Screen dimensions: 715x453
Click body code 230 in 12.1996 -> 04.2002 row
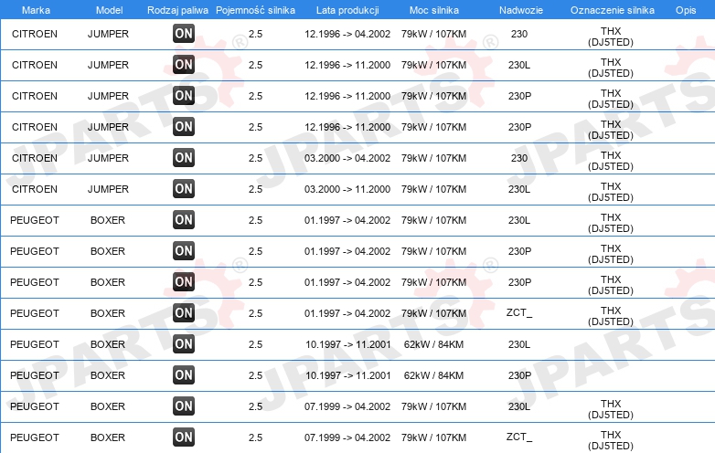(x=519, y=34)
